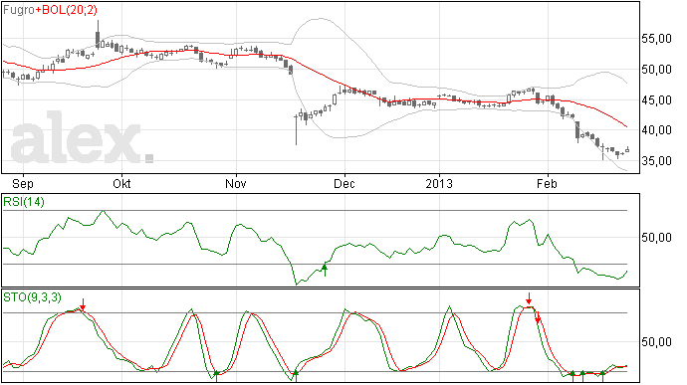Click the 50,00 label in the STO panel
Viewport: 687px width, 385px height.
[656, 342]
